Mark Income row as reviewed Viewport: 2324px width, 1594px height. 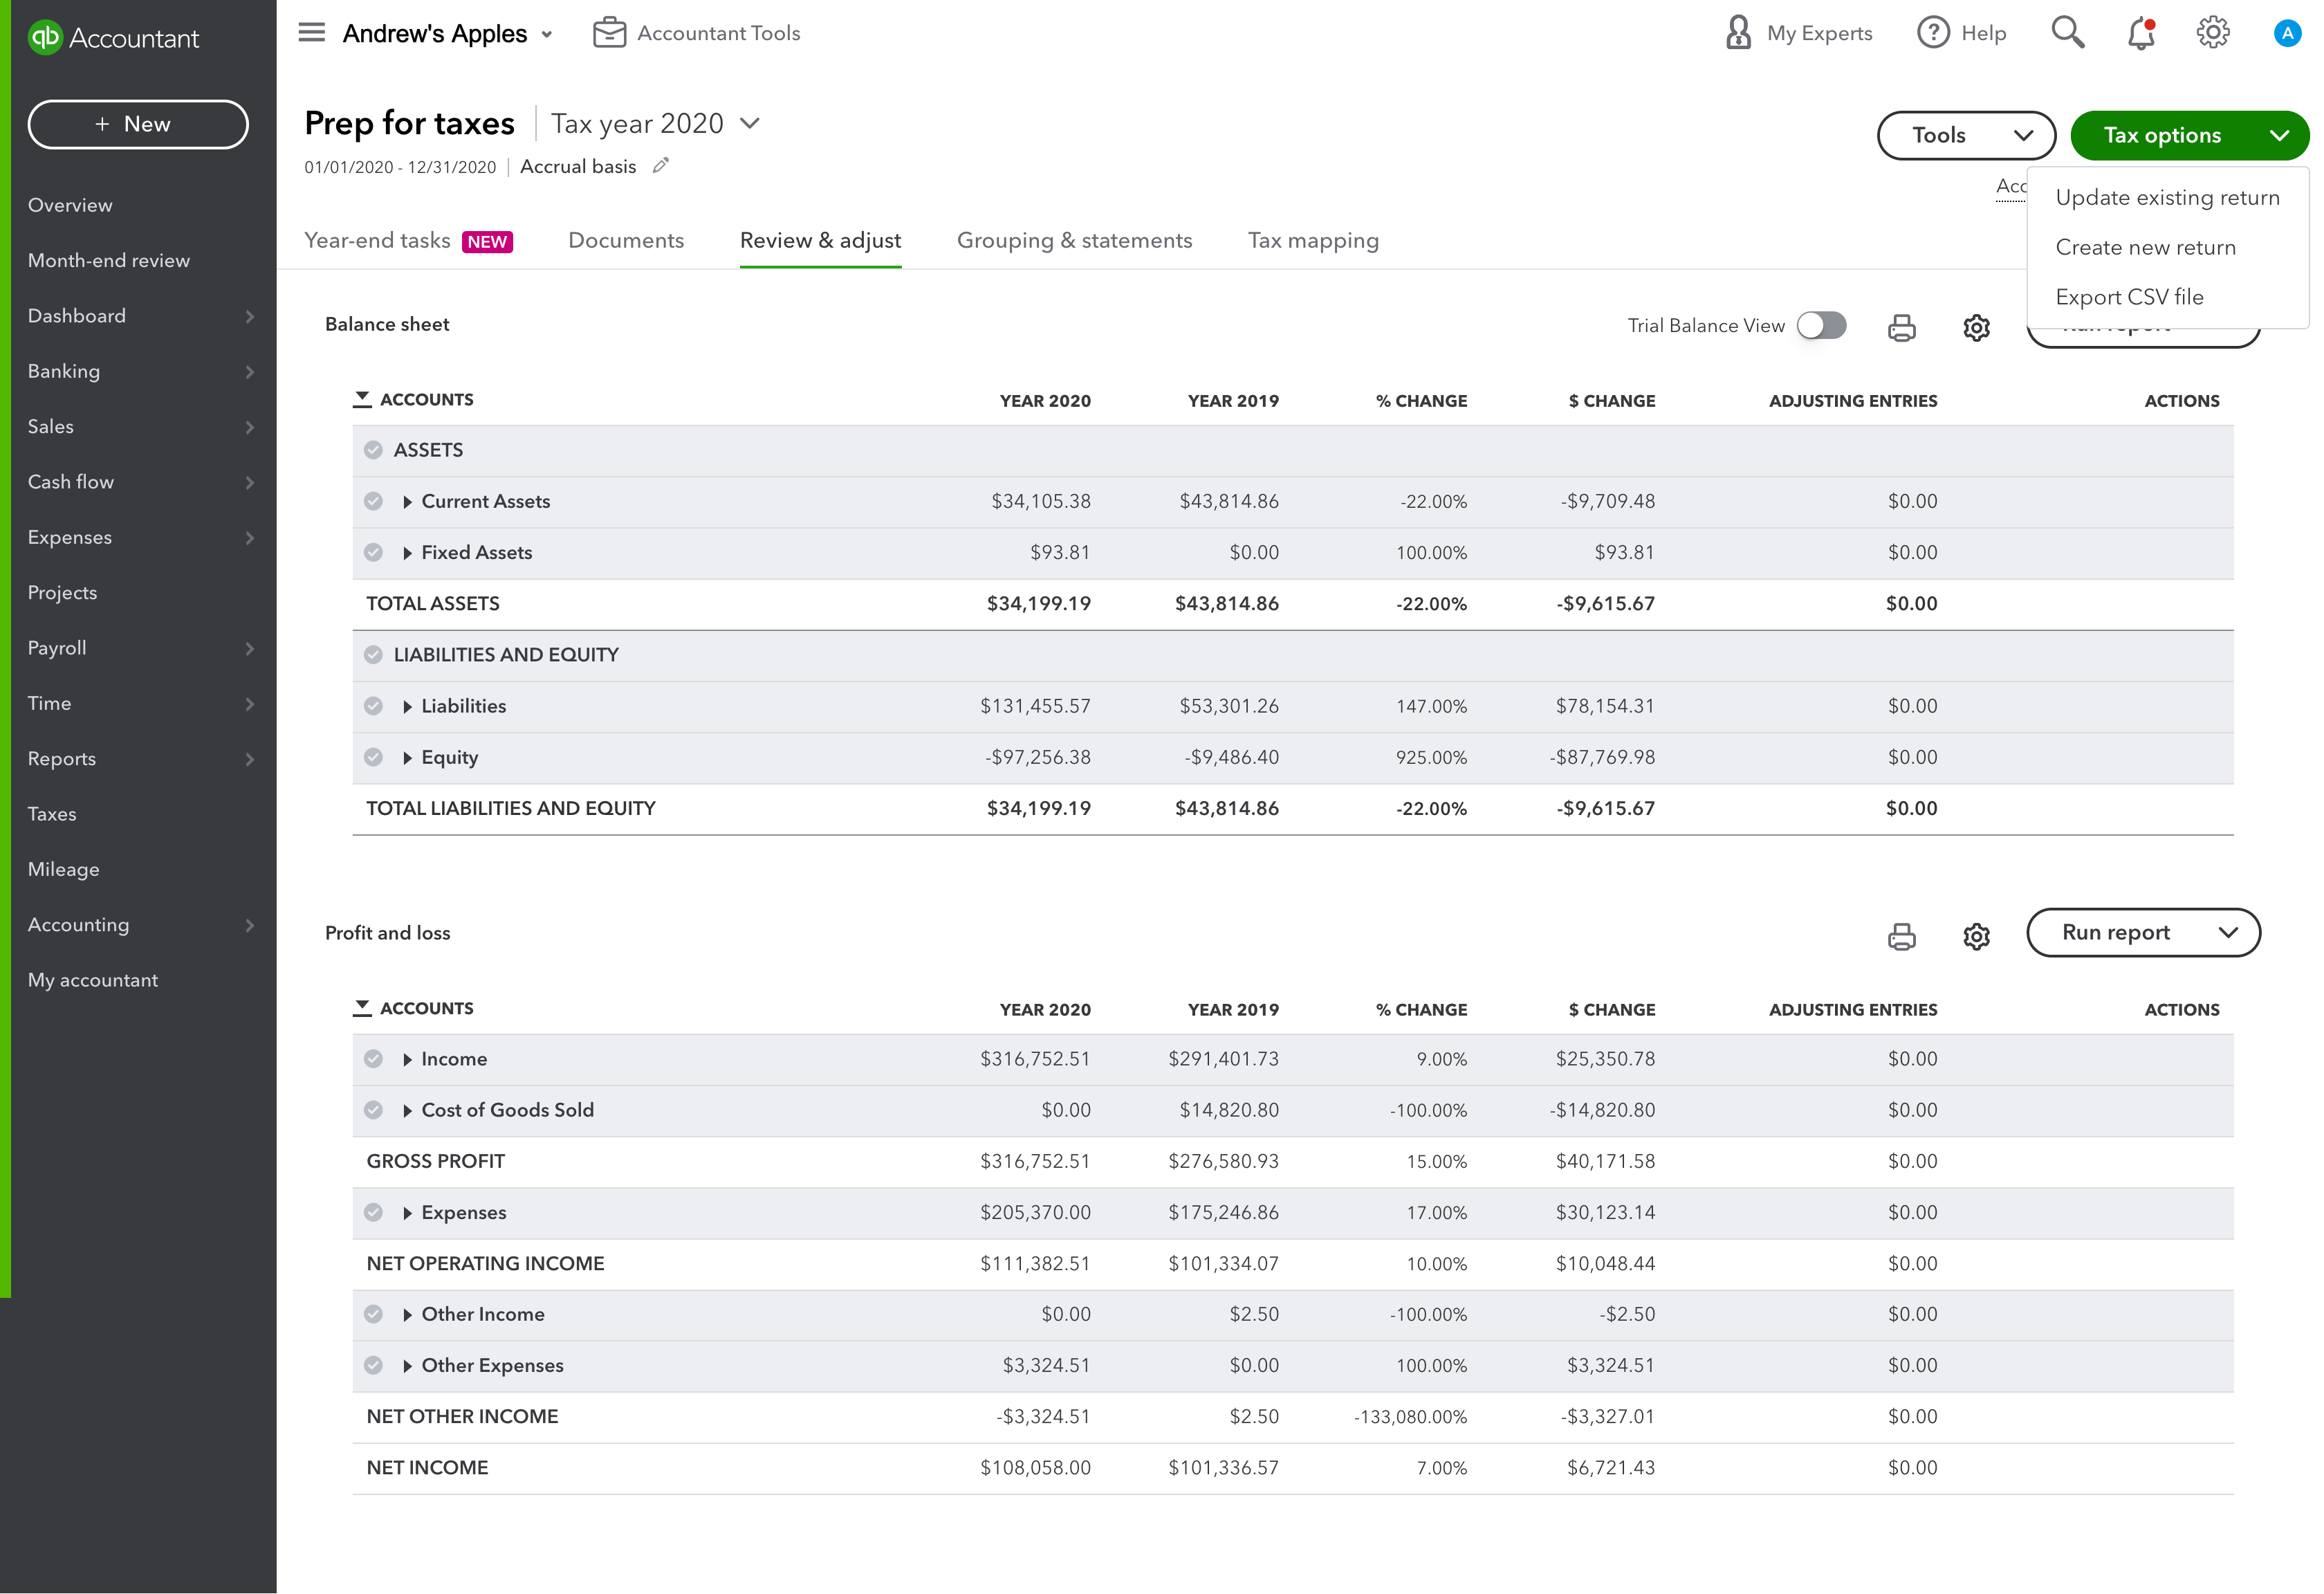pos(373,1059)
